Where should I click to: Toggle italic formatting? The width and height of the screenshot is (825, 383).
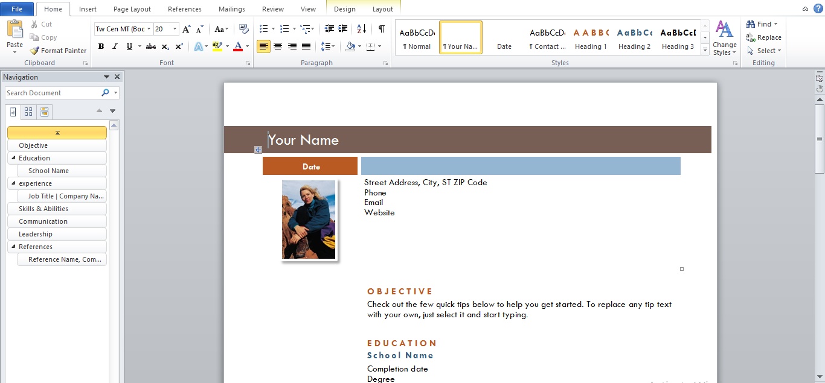114,46
